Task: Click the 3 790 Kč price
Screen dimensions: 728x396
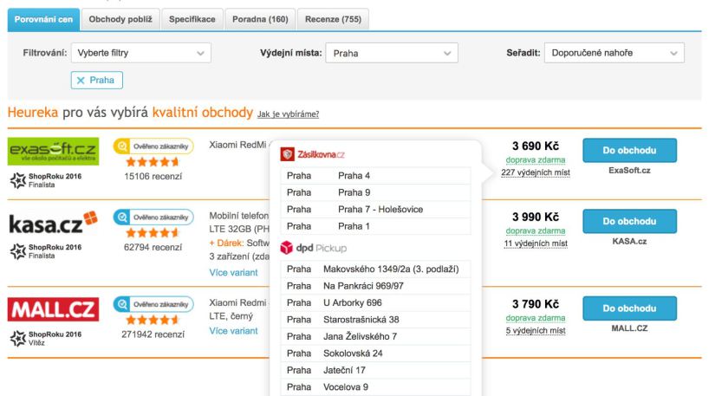Action: pos(536,304)
